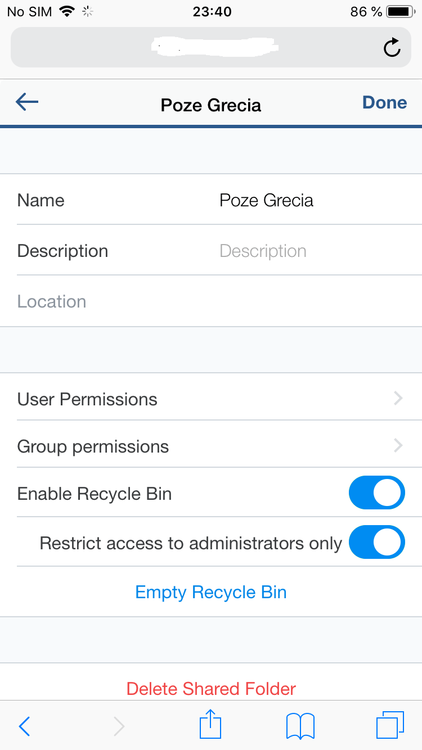Edit the Name field Poze Grecia
The image size is (422, 750).
[266, 201]
